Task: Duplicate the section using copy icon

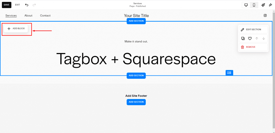Action: [x=243, y=39]
